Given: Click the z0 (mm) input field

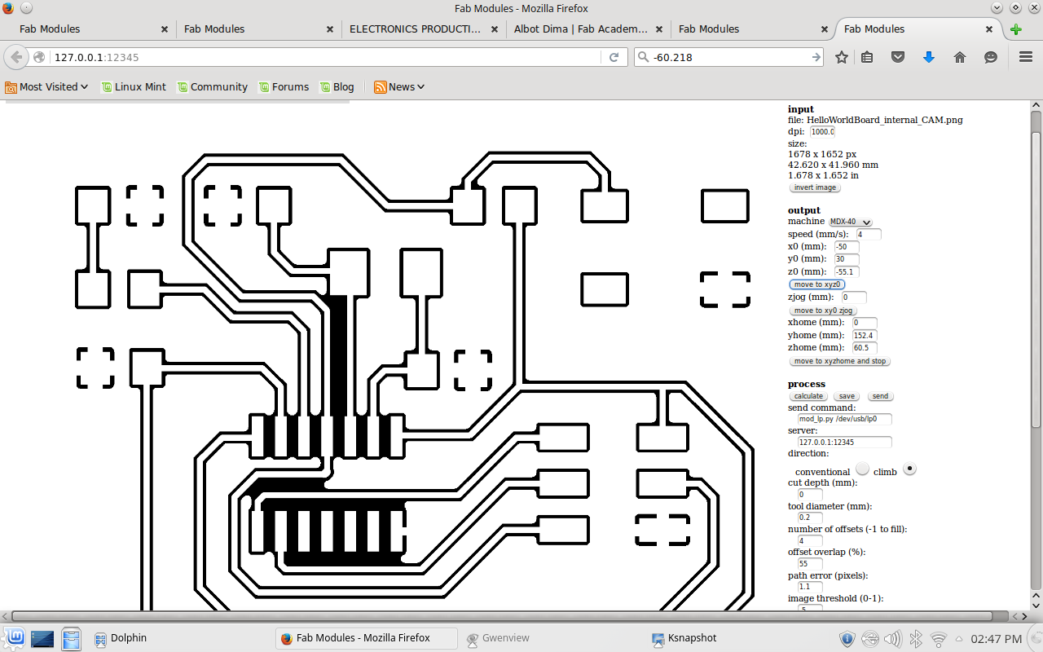Looking at the screenshot, I should 847,271.
